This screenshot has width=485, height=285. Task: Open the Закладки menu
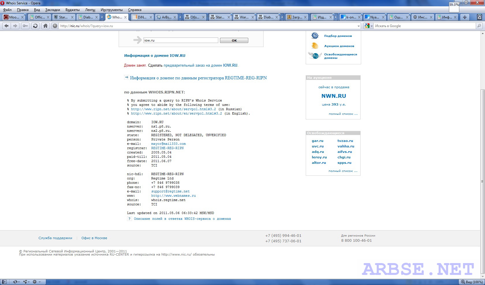click(x=53, y=10)
